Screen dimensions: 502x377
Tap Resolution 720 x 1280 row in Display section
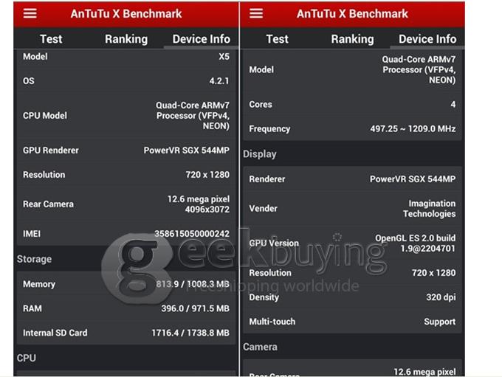[x=352, y=273]
